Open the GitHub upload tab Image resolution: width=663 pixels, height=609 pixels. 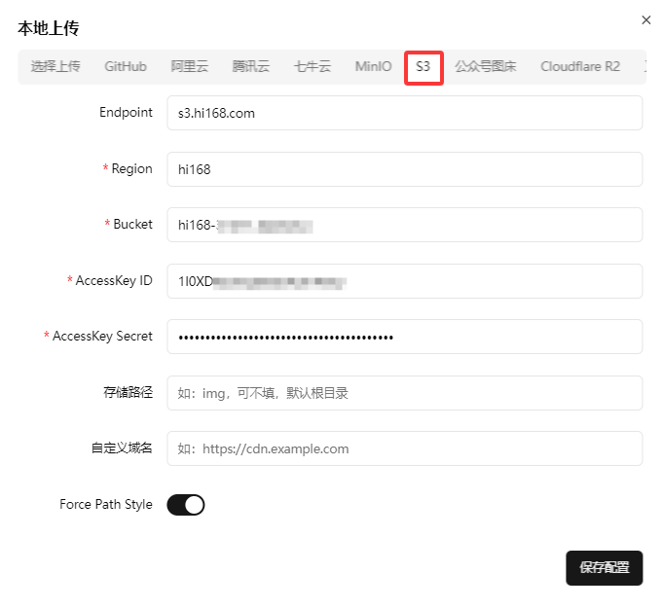click(x=126, y=67)
